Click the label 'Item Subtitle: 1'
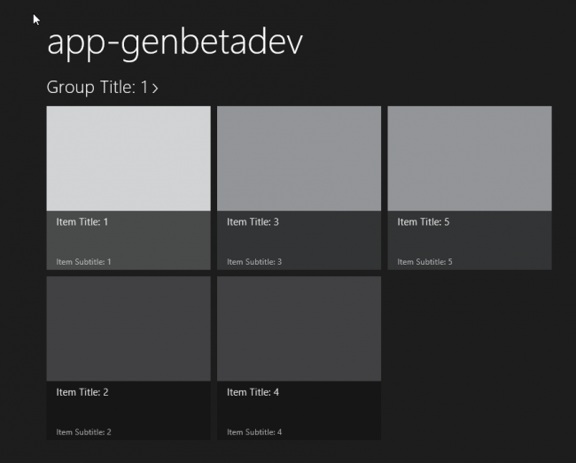The width and height of the screenshot is (576, 463). (x=83, y=262)
